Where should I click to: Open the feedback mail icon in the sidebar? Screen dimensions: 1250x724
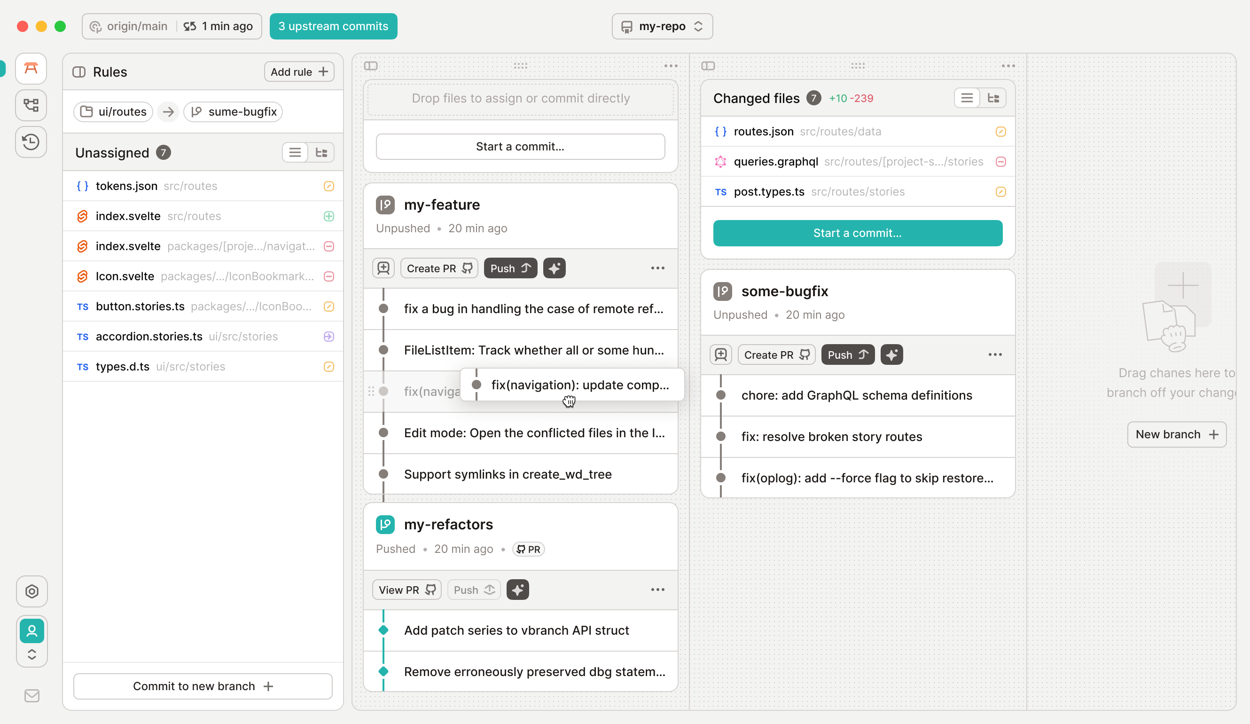click(32, 695)
